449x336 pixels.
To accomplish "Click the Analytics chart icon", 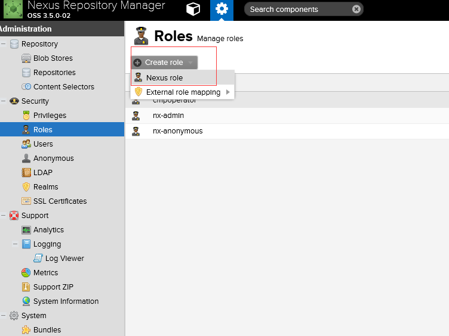I will 26,230.
